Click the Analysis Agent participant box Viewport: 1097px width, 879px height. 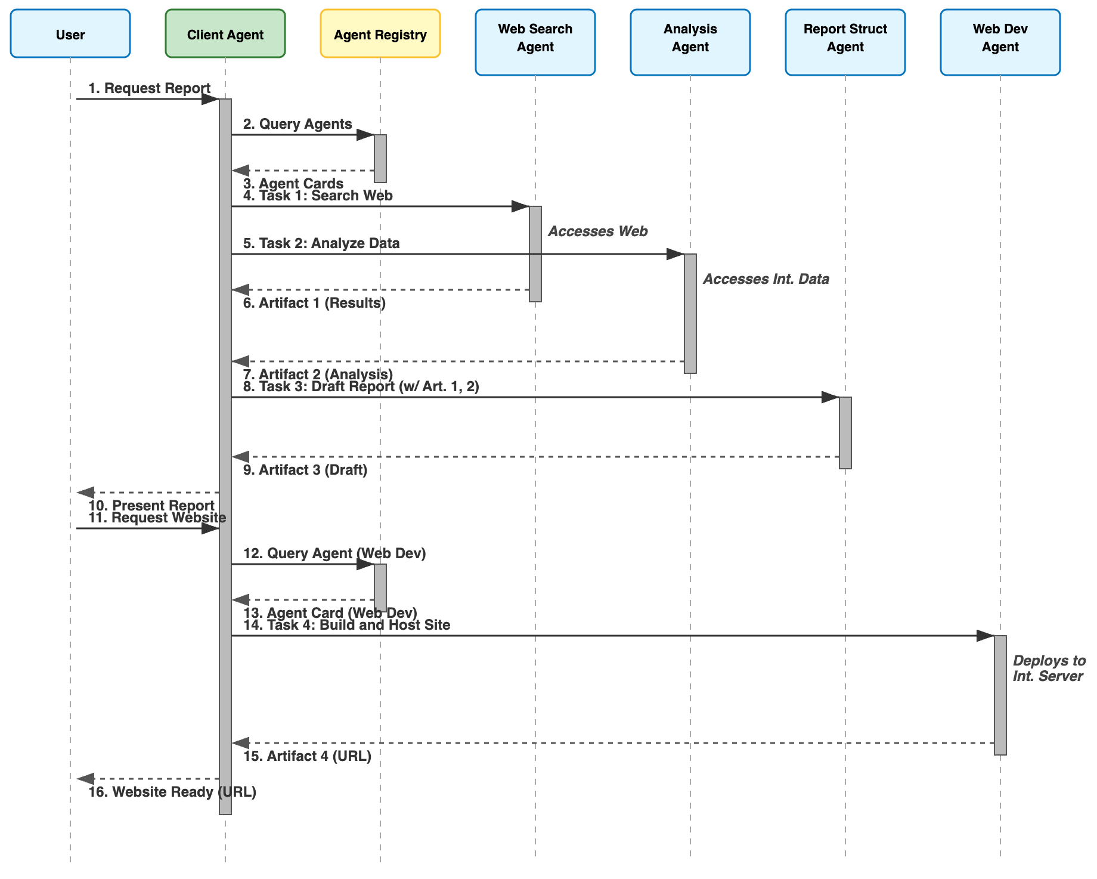coord(690,42)
